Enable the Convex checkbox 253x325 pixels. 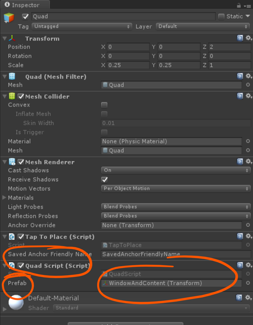[104, 105]
